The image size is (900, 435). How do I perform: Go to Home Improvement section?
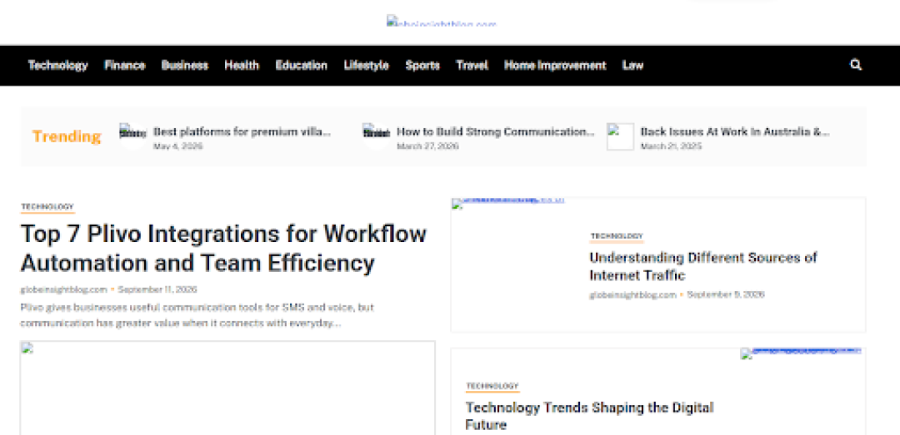(555, 66)
